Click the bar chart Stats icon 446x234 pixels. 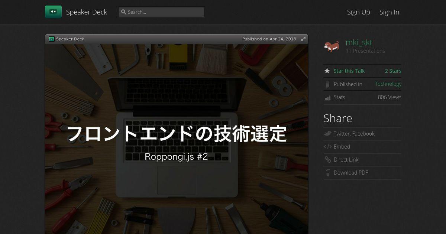coord(327,98)
